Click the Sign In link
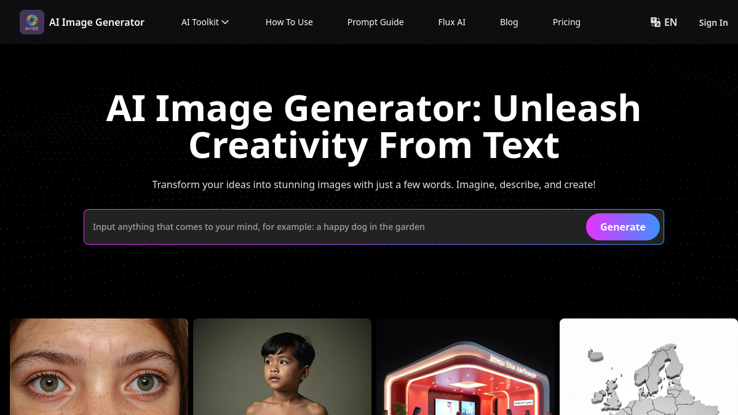Viewport: 738px width, 415px height. pos(713,23)
